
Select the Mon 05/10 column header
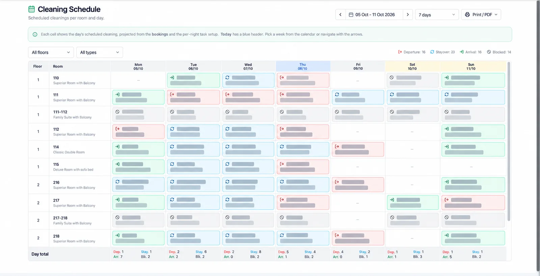(138, 66)
